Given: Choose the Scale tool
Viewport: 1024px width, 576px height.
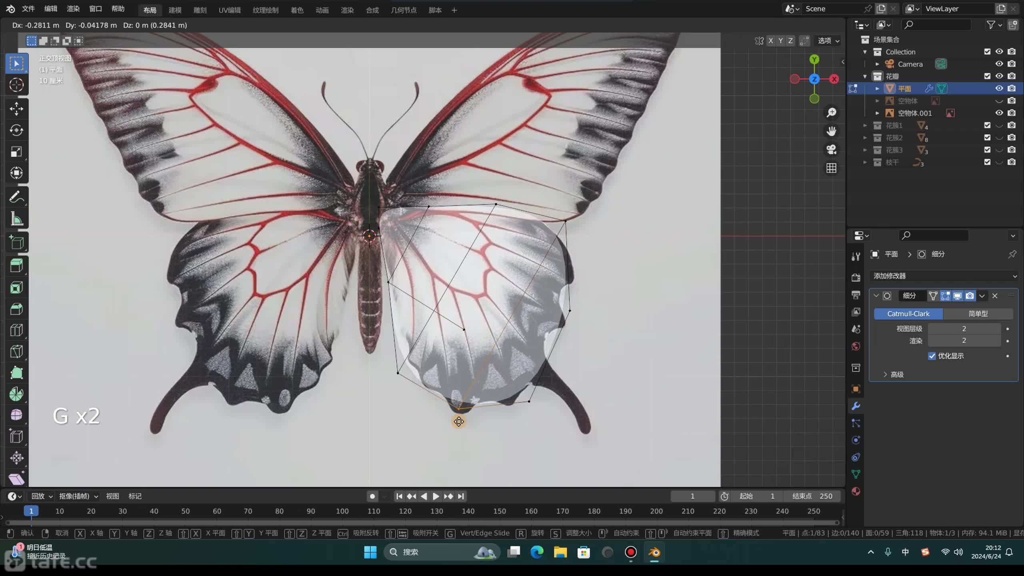Looking at the screenshot, I should coord(16,152).
